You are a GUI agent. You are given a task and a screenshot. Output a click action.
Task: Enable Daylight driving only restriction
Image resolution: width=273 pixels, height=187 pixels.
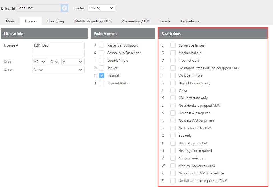(173, 83)
